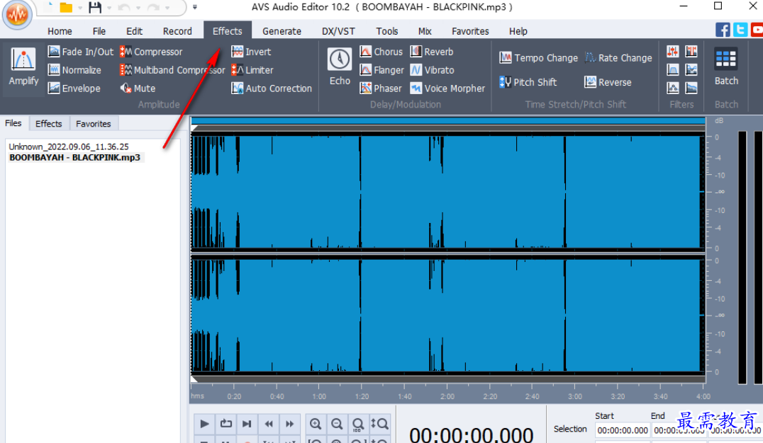This screenshot has width=763, height=443.
Task: Open the Favorites ribbon tab
Action: pos(470,31)
